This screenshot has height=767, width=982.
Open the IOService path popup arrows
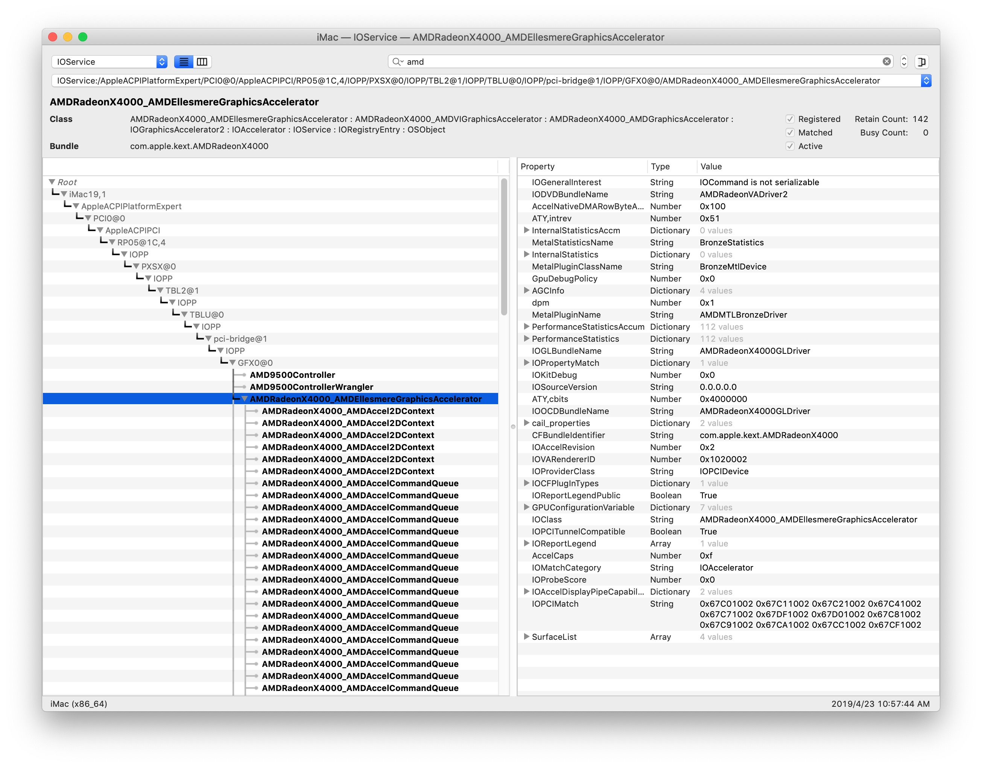(926, 81)
